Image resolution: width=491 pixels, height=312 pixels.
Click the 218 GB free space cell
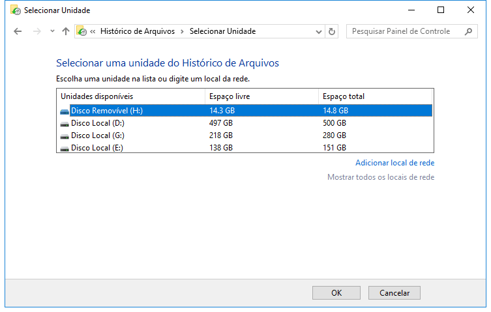point(221,135)
